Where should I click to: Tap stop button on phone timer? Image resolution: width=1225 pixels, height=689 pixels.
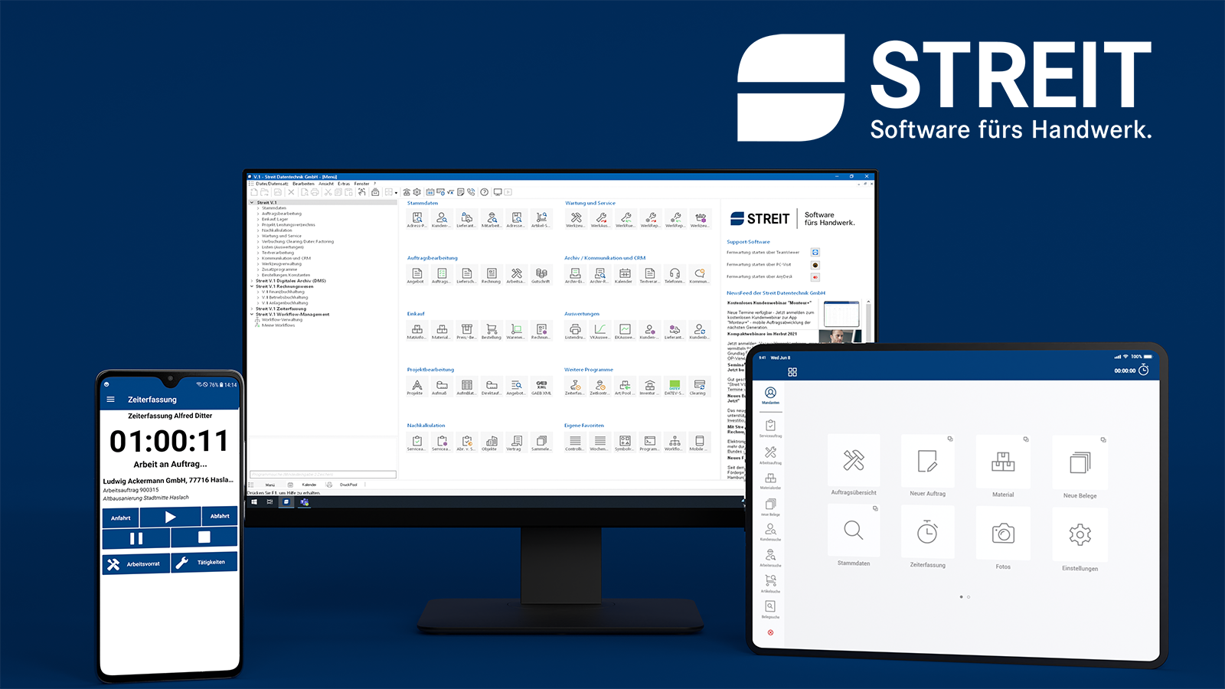204,537
